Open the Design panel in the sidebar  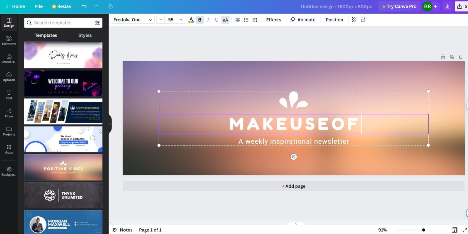(9, 23)
